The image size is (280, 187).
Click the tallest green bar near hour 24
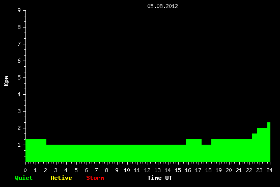(x=269, y=142)
